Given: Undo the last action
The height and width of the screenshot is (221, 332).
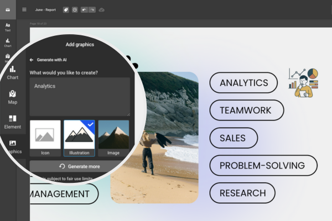Looking at the screenshot, I should (84, 10).
